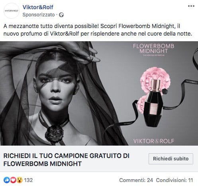Screen dimensions: 198x186
Task: Click the FLOWERBOMB MIDNIGHT title in image
Action: (x=154, y=48)
